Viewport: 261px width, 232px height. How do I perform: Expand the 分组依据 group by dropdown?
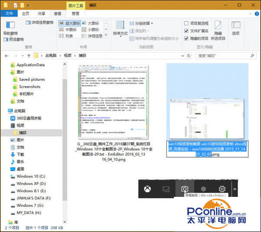point(143,23)
